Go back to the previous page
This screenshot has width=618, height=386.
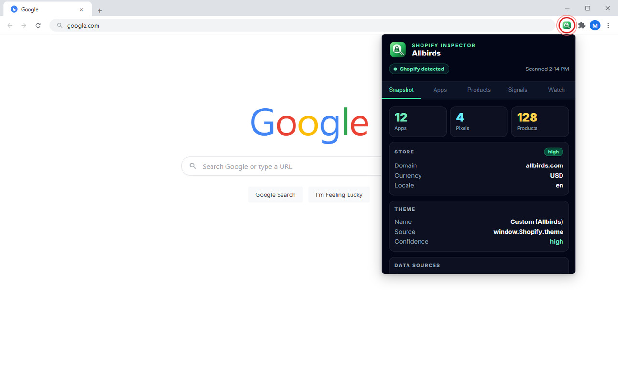pos(10,25)
